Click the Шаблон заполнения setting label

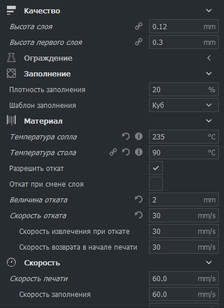[42, 106]
